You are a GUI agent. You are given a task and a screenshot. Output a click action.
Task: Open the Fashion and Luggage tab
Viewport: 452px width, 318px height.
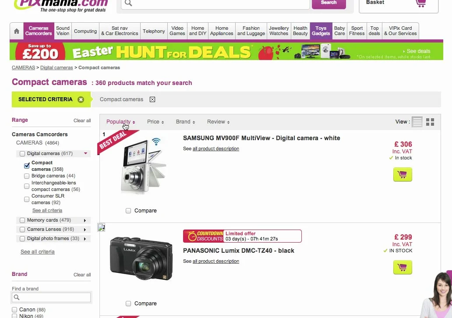pyautogui.click(x=251, y=31)
